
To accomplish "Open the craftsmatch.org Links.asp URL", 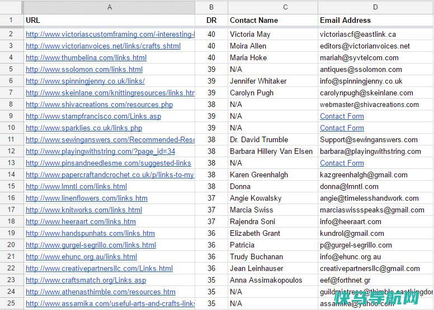I will tap(86, 280).
